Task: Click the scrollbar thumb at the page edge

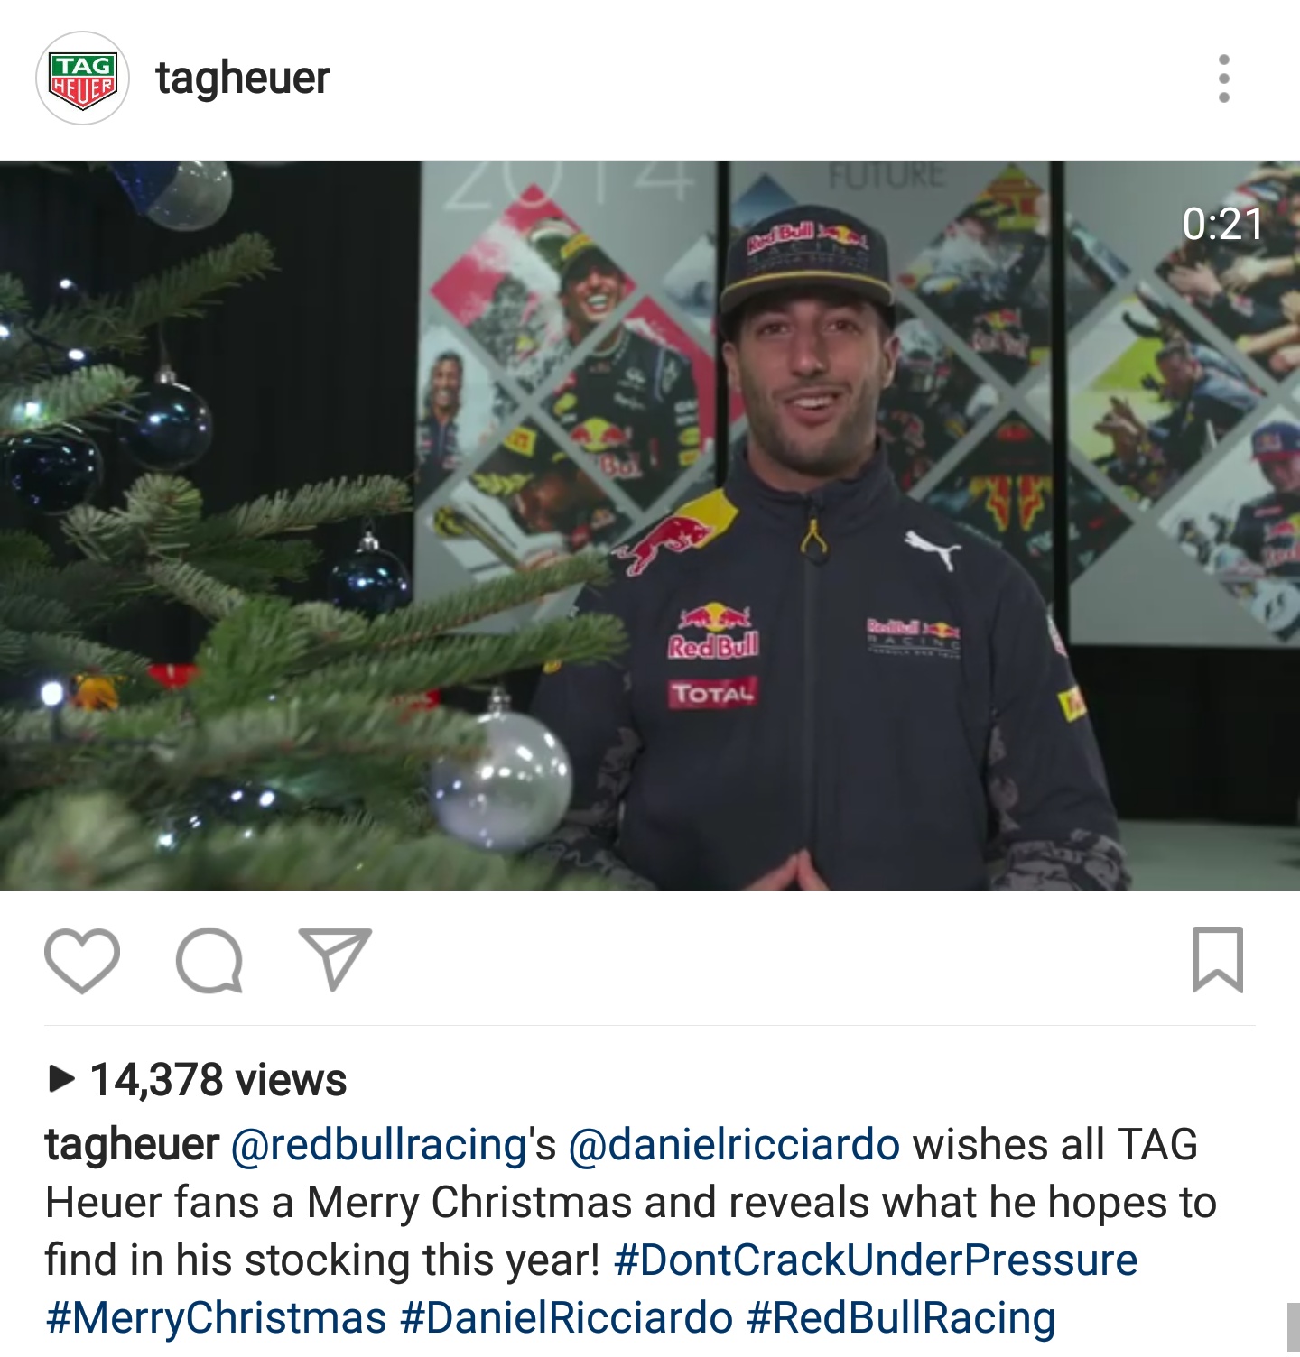Action: pyautogui.click(x=1294, y=1328)
